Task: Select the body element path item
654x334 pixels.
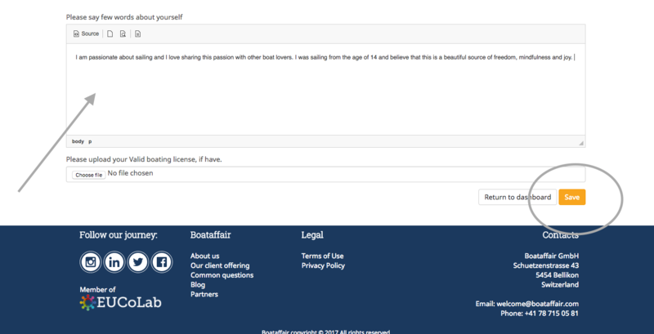Action: pyautogui.click(x=78, y=141)
